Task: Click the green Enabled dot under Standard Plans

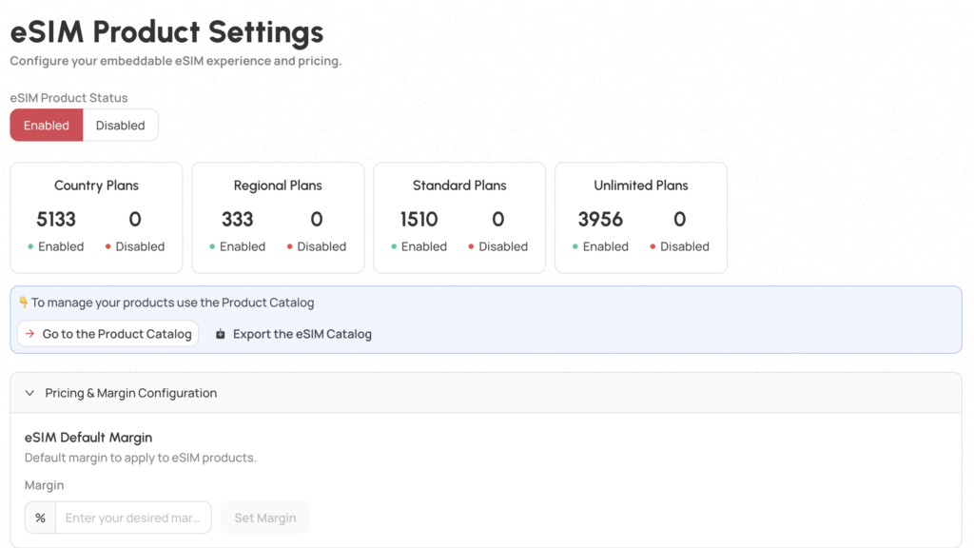Action: click(395, 247)
